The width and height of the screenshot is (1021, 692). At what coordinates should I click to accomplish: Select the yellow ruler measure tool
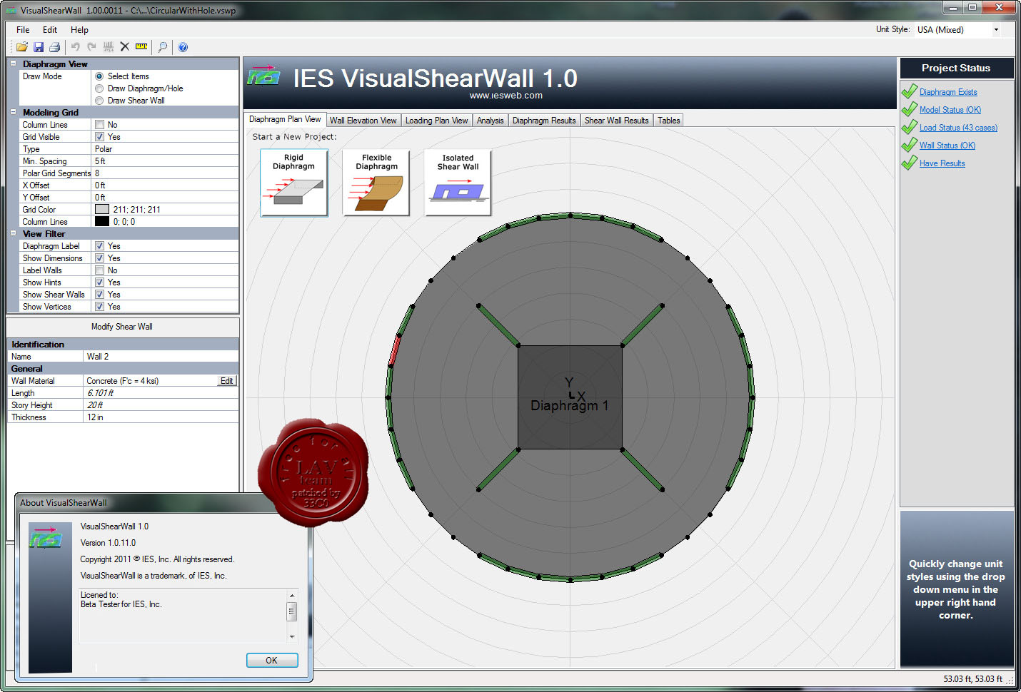[x=141, y=47]
